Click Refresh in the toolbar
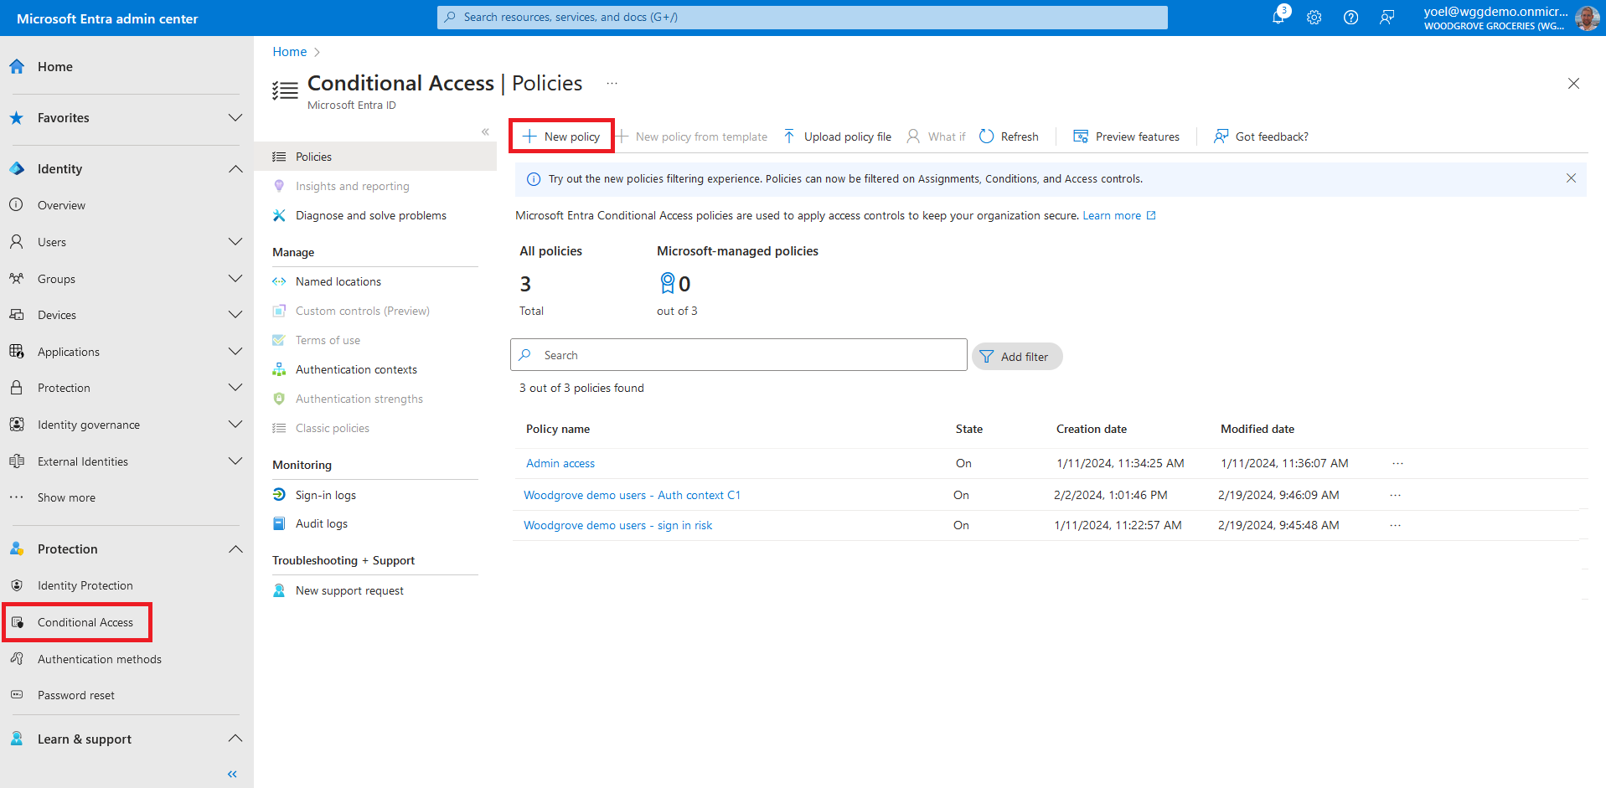This screenshot has height=788, width=1606. [x=1009, y=136]
